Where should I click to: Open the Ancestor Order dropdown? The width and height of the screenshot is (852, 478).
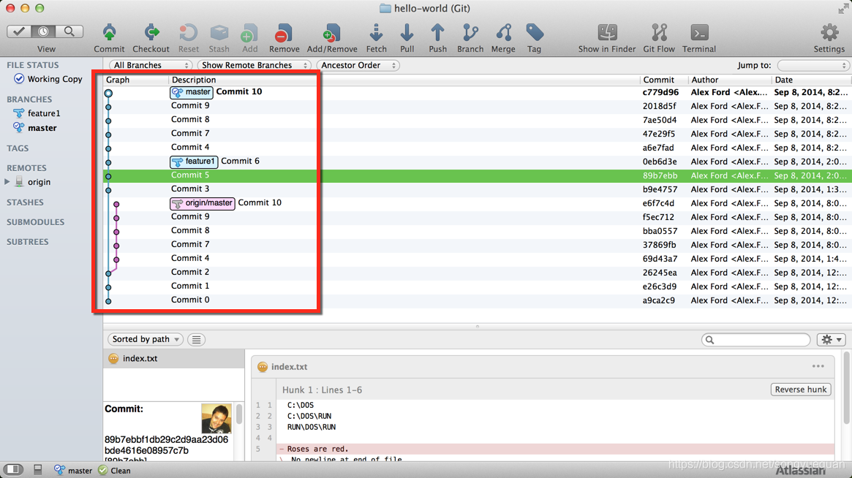pos(358,65)
